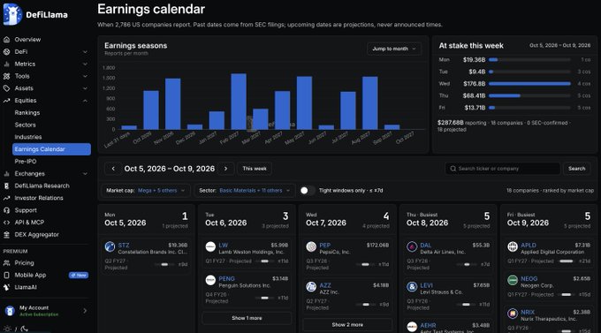Click the Thu $68.41B progress bar
This screenshot has width=601, height=333.
(x=529, y=95)
